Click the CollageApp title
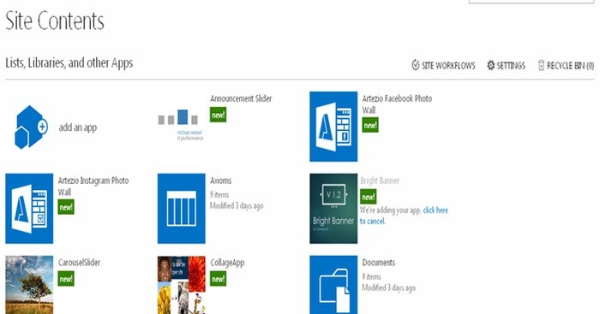Viewport: 600px width, 314px height. [x=227, y=263]
